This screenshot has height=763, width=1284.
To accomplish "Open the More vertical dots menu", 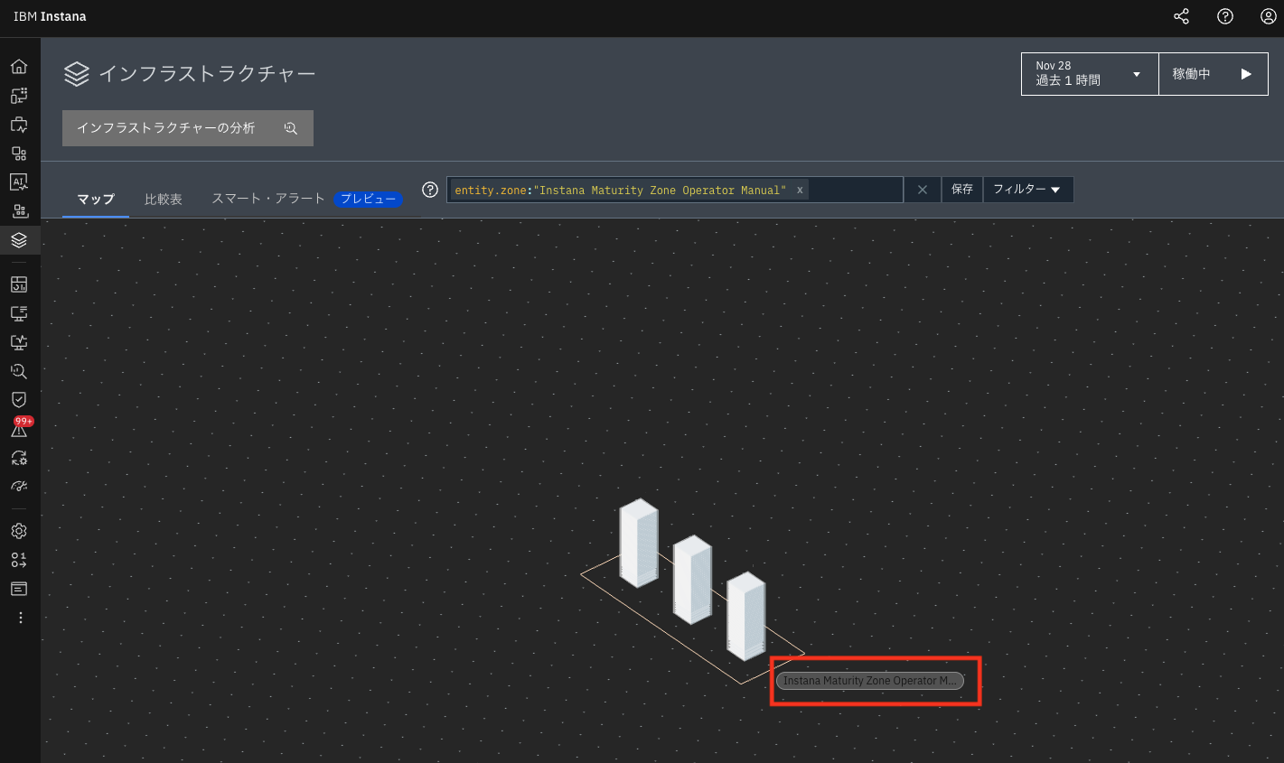I will 20,618.
